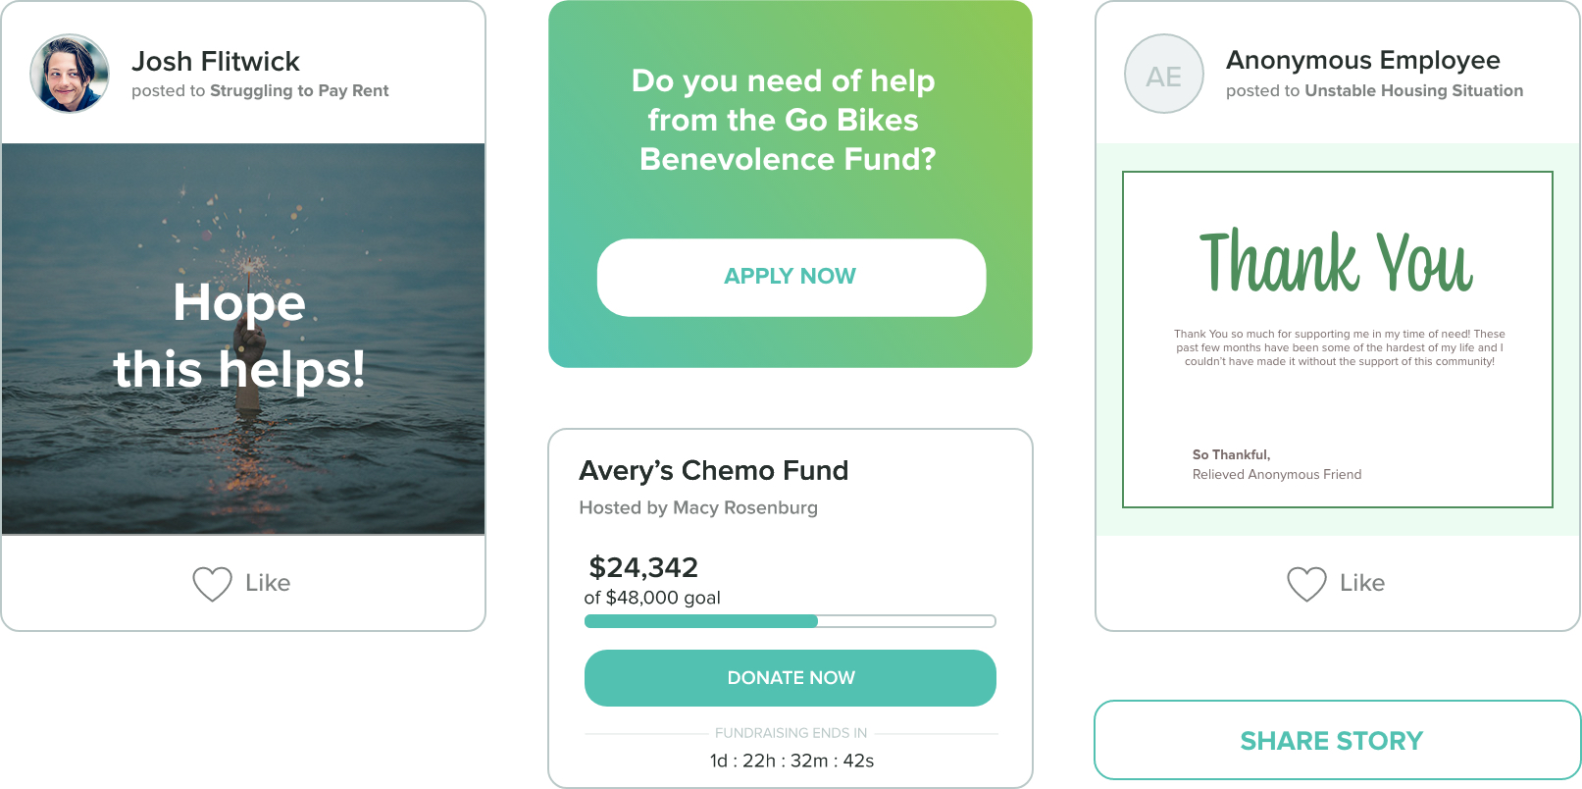The width and height of the screenshot is (1582, 789).
Task: Click the $24,342 raised amount
Action: click(643, 568)
